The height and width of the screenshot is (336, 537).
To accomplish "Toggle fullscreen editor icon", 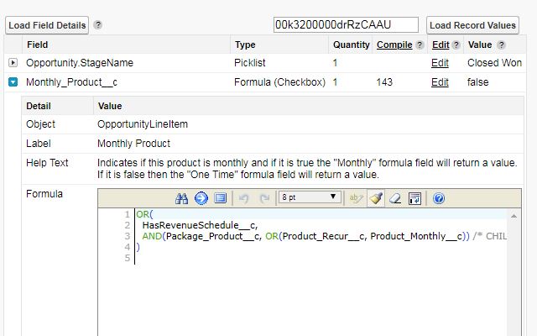I will pyautogui.click(x=220, y=198).
